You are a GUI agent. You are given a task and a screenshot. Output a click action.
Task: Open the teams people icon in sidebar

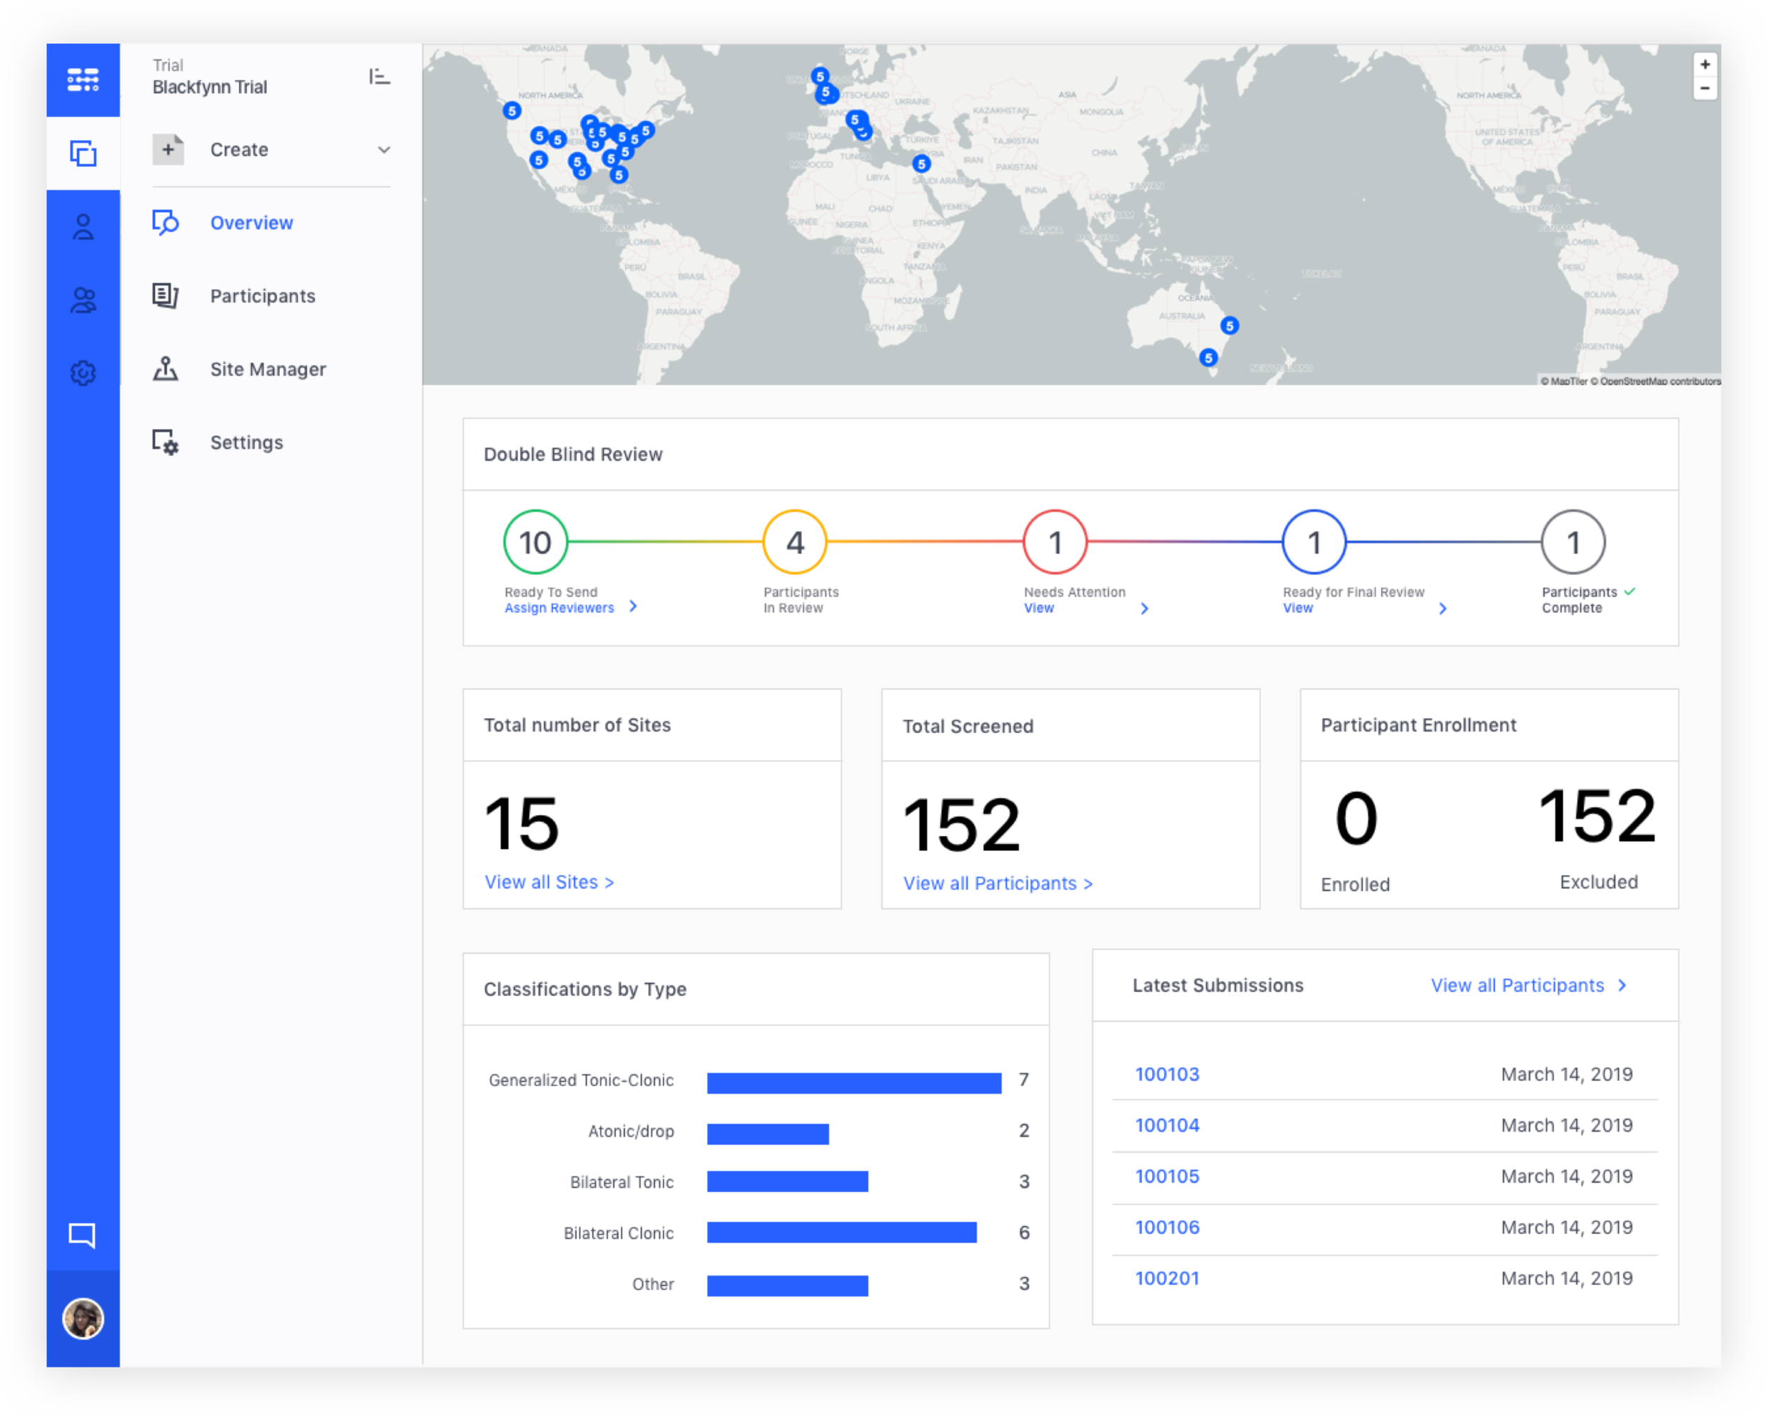pos(83,300)
